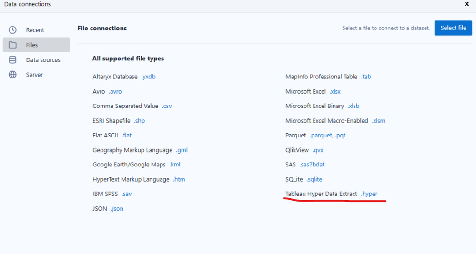The image size is (476, 254).
Task: Click the 'JSON' label
Action: (x=100, y=209)
